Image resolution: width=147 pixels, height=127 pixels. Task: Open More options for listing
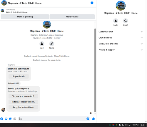[72, 17]
